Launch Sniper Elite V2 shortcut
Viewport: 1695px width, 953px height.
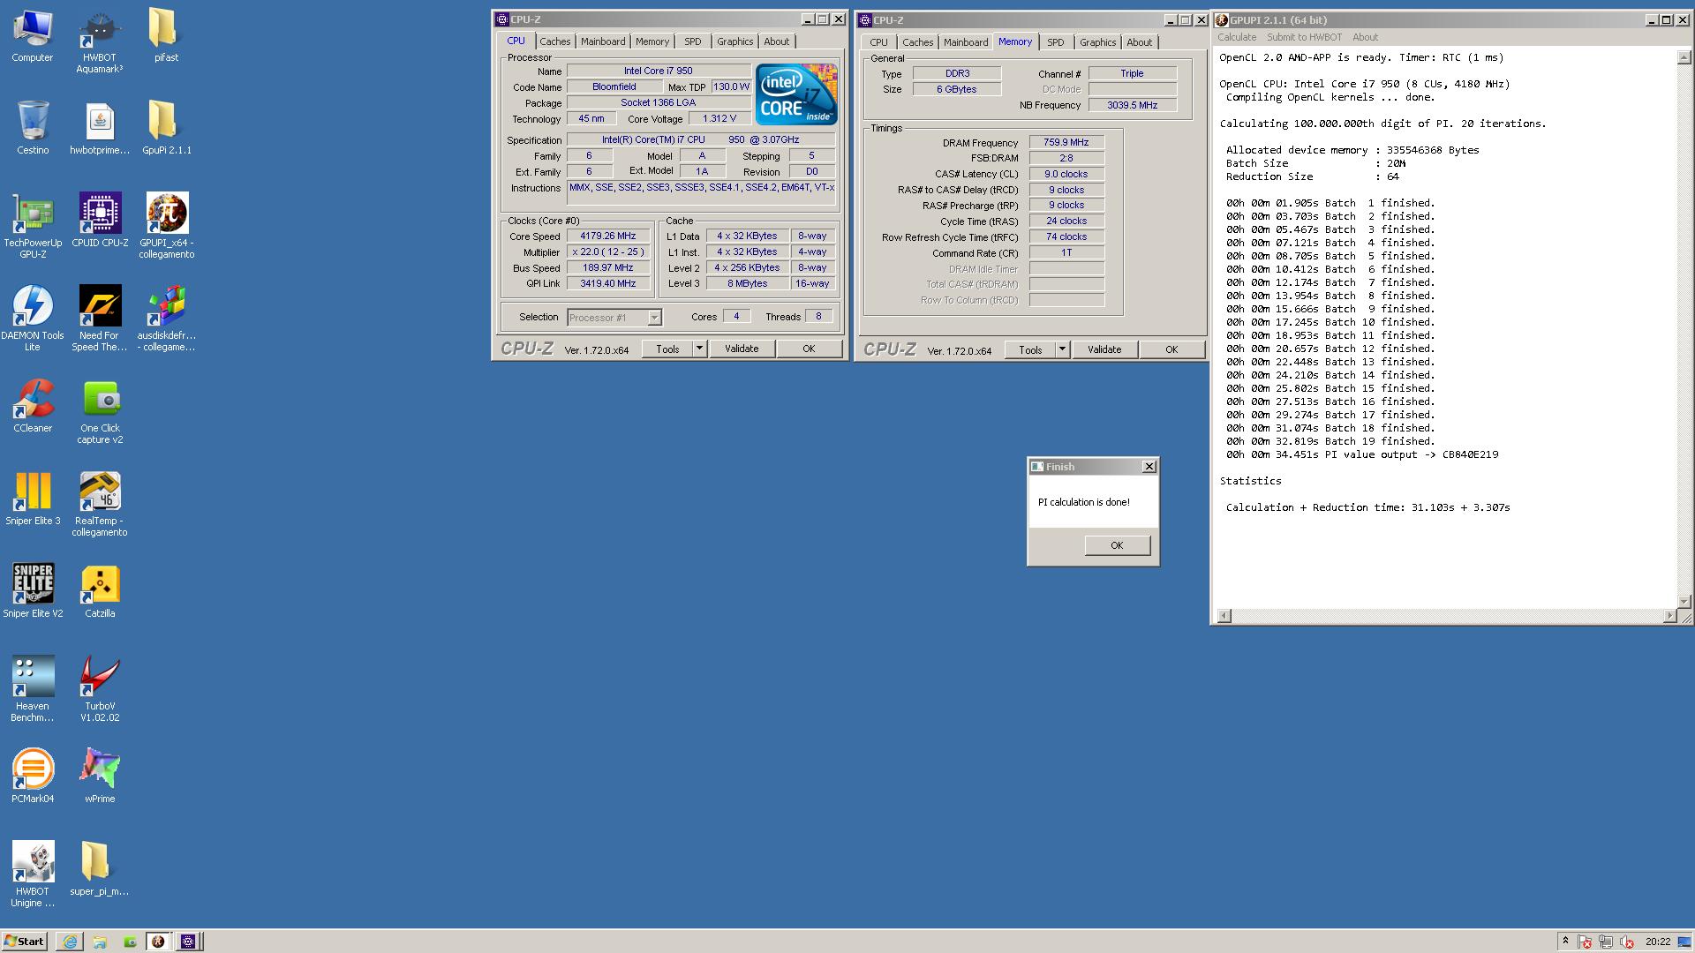pos(33,591)
